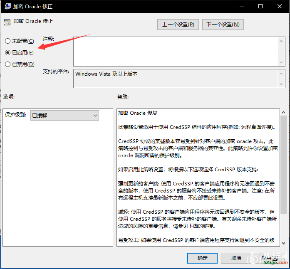Click the 支持的平台 box scroll down arrow
Image resolution: width=290 pixels, height=269 pixels.
click(x=281, y=84)
